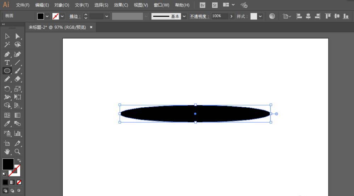
Task: Open brush definition 基本 dropdown
Action: click(184, 16)
